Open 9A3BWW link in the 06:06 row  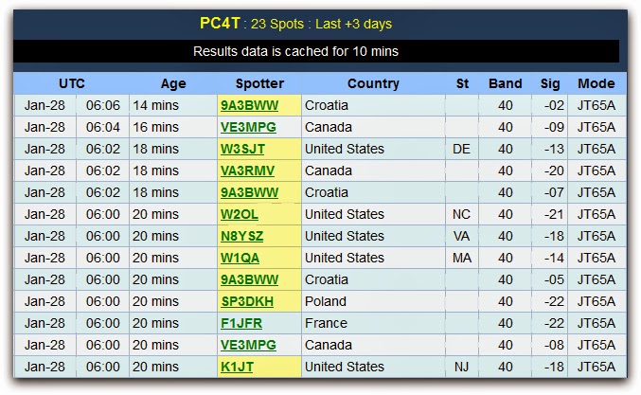pyautogui.click(x=249, y=105)
